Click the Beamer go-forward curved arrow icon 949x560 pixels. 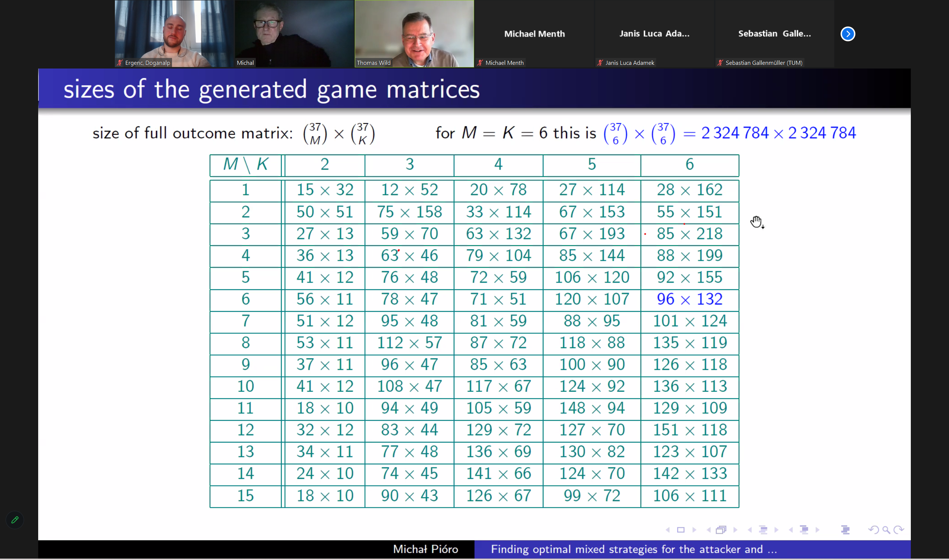[899, 530]
